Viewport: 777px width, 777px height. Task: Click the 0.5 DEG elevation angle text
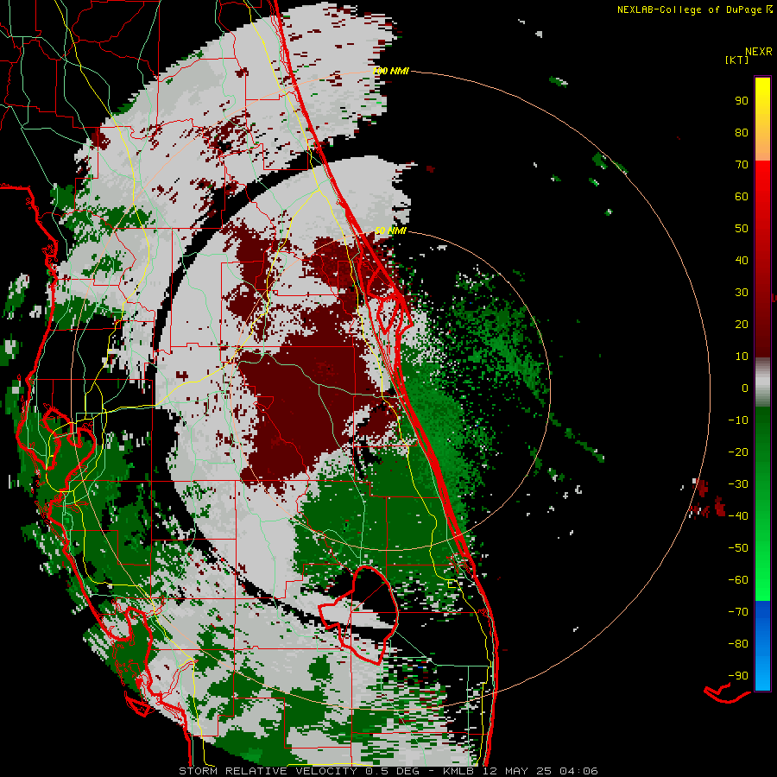392,771
